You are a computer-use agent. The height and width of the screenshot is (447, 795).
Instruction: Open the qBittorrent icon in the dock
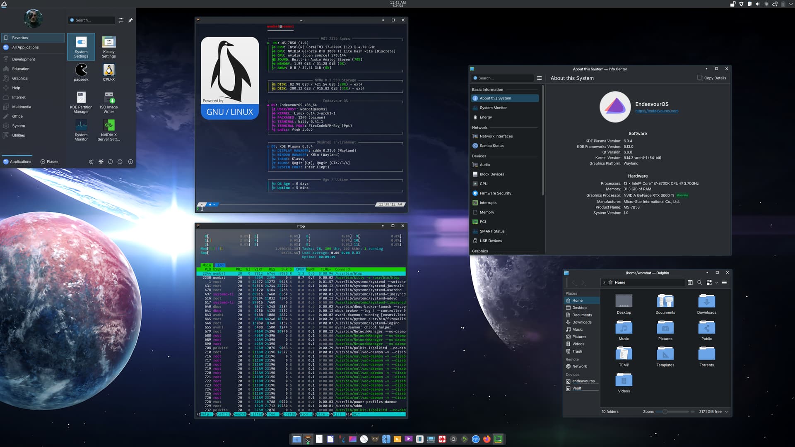476,439
